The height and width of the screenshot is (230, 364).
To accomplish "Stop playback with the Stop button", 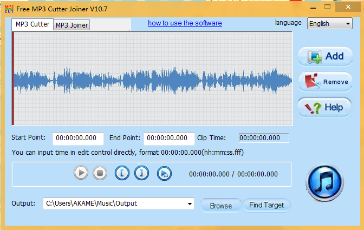I will [x=100, y=173].
